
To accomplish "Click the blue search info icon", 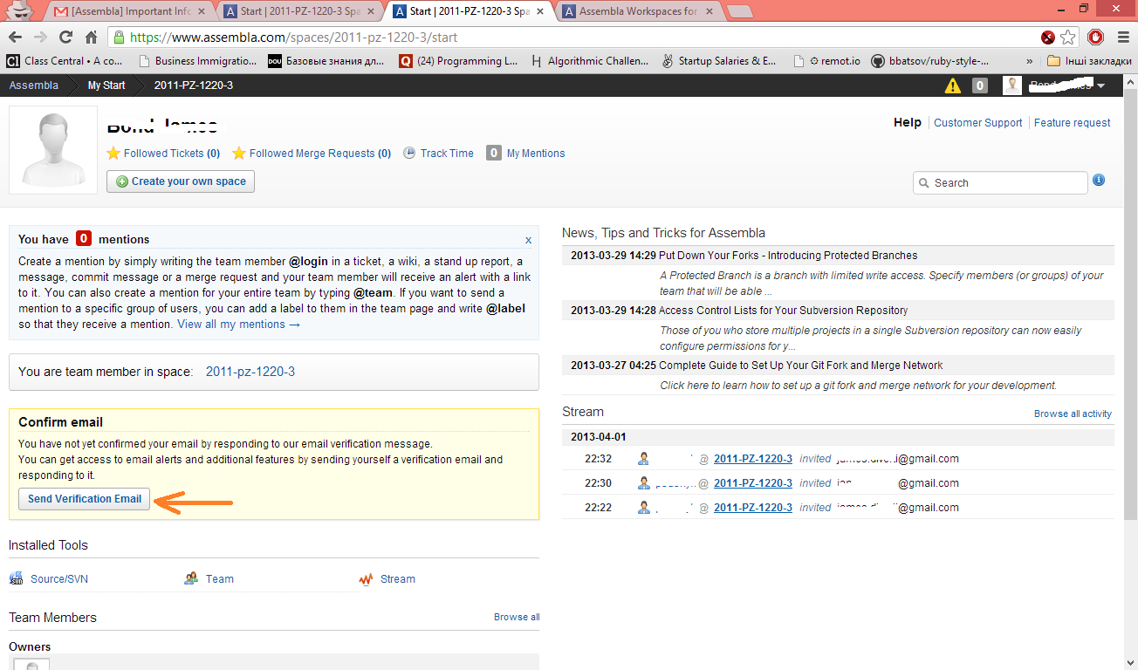I will tap(1099, 180).
